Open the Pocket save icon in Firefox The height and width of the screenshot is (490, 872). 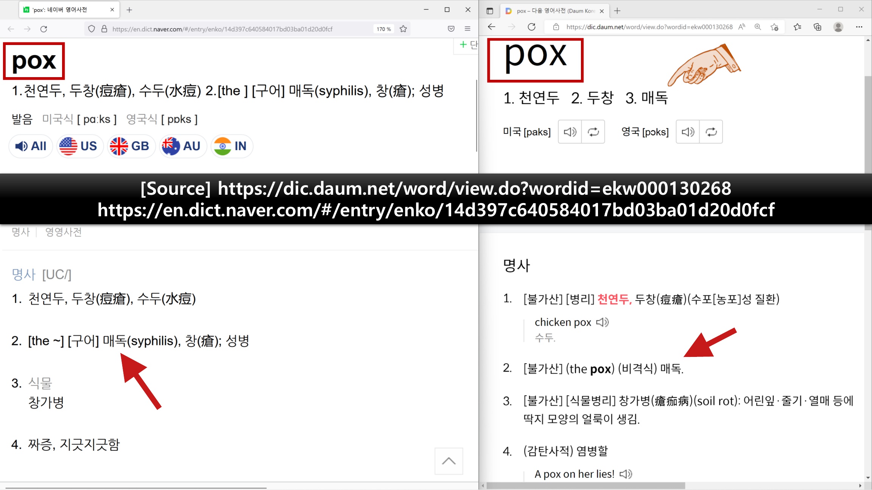tap(451, 29)
